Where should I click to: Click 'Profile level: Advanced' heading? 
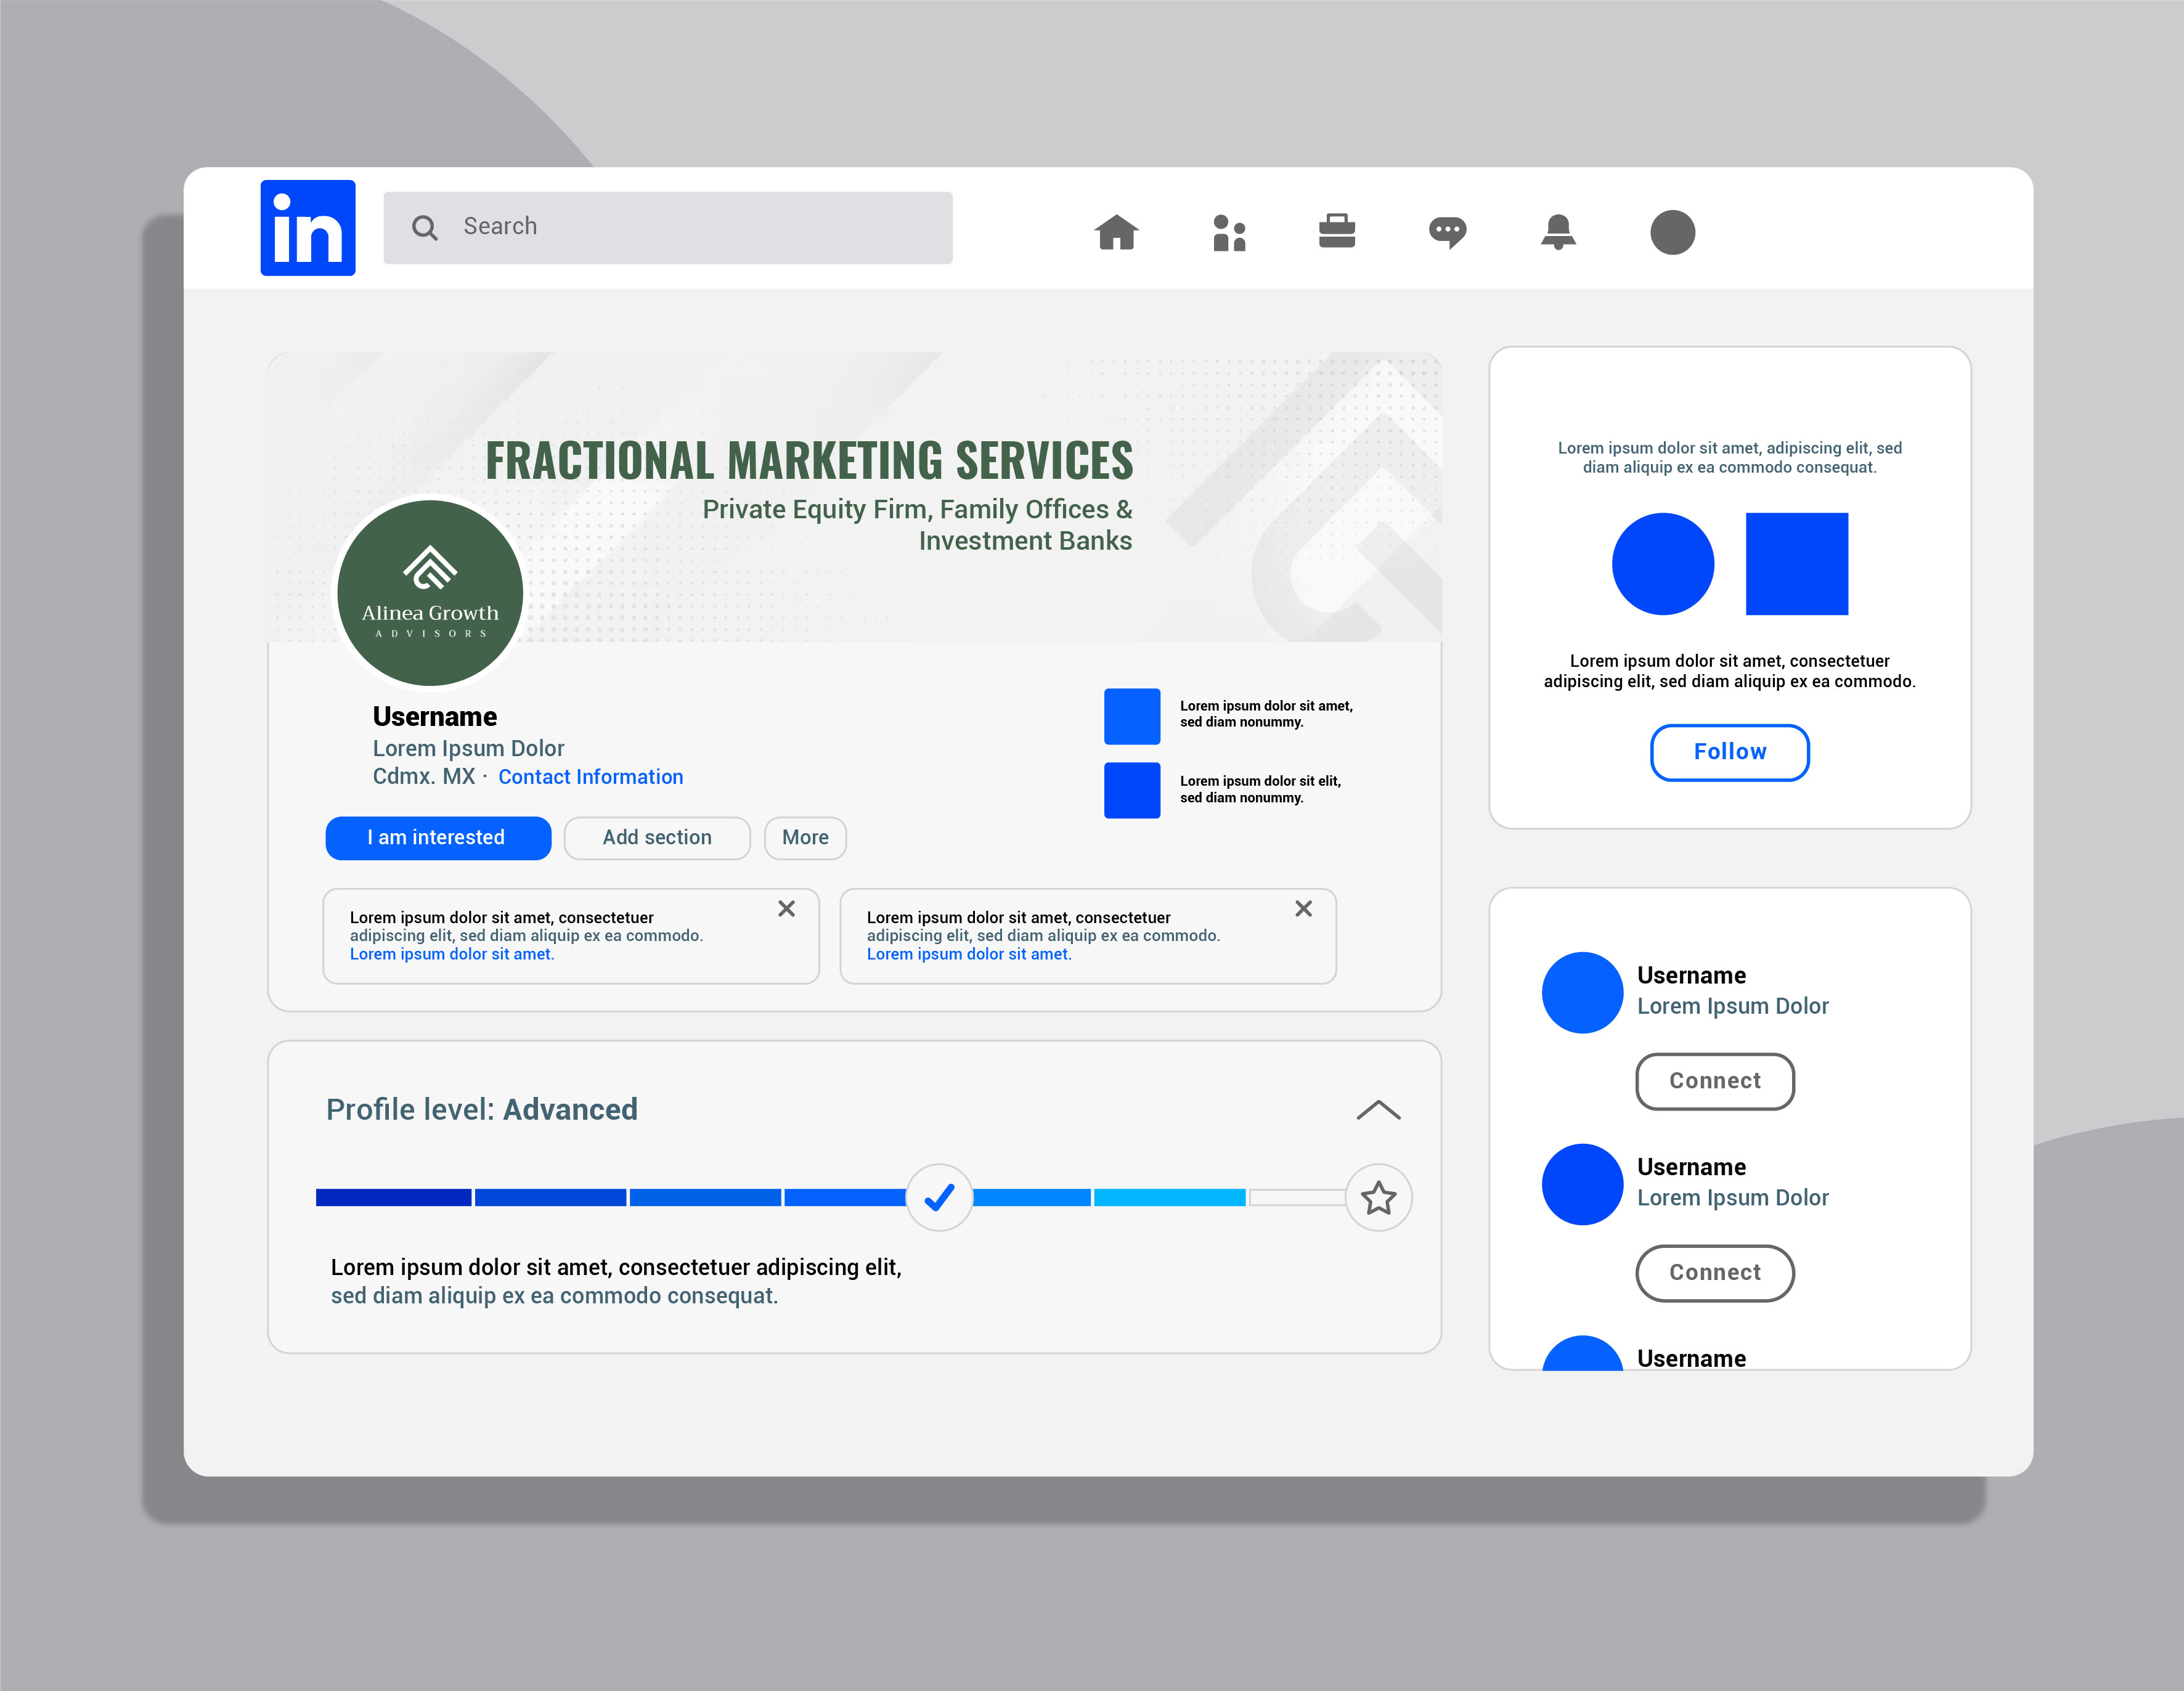pos(482,1110)
